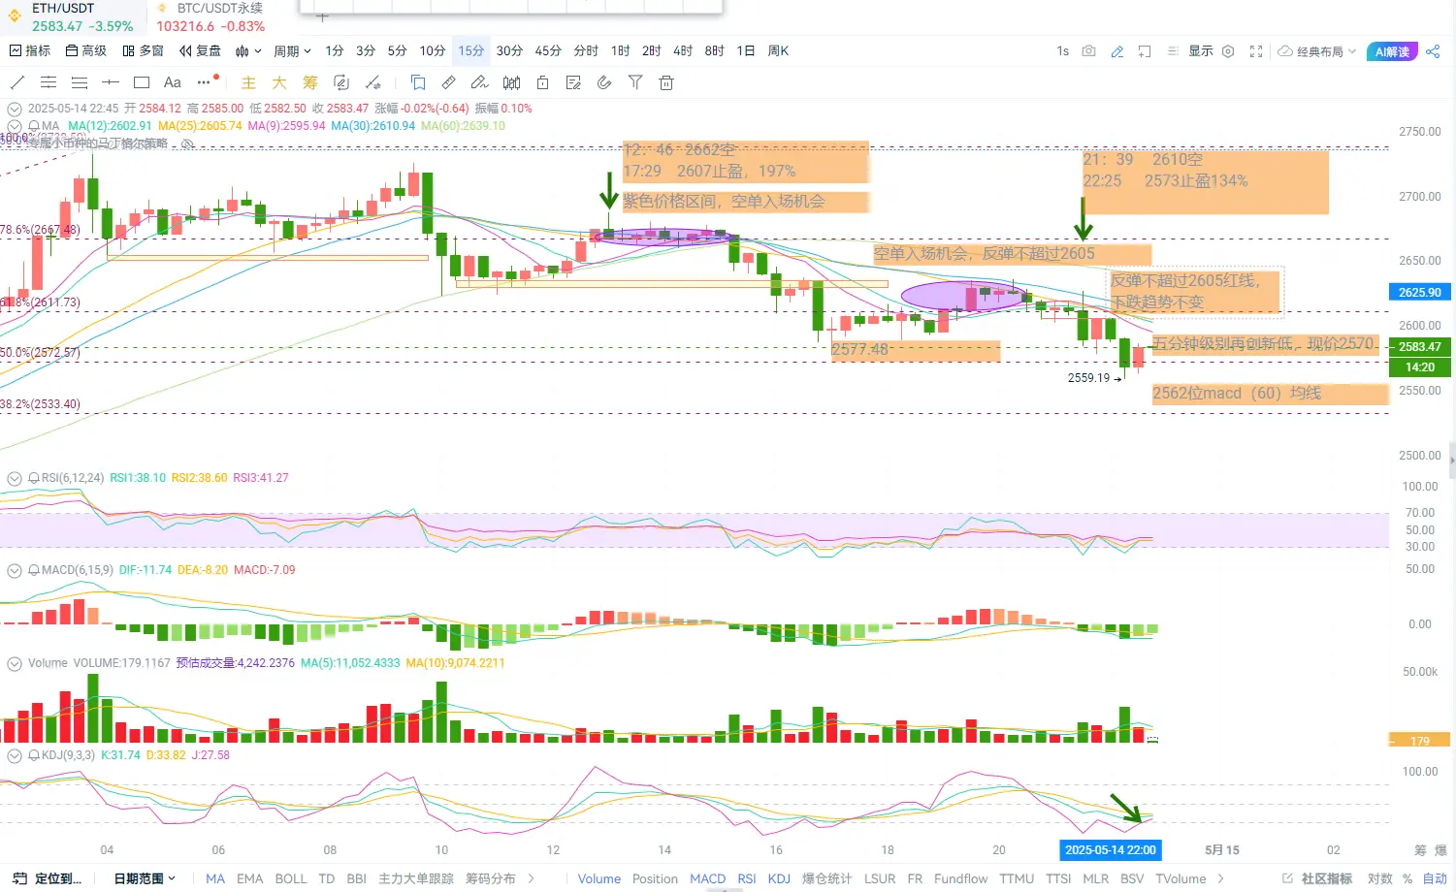Select the 15分 timeframe
Screen dimensions: 1456x892
470,51
